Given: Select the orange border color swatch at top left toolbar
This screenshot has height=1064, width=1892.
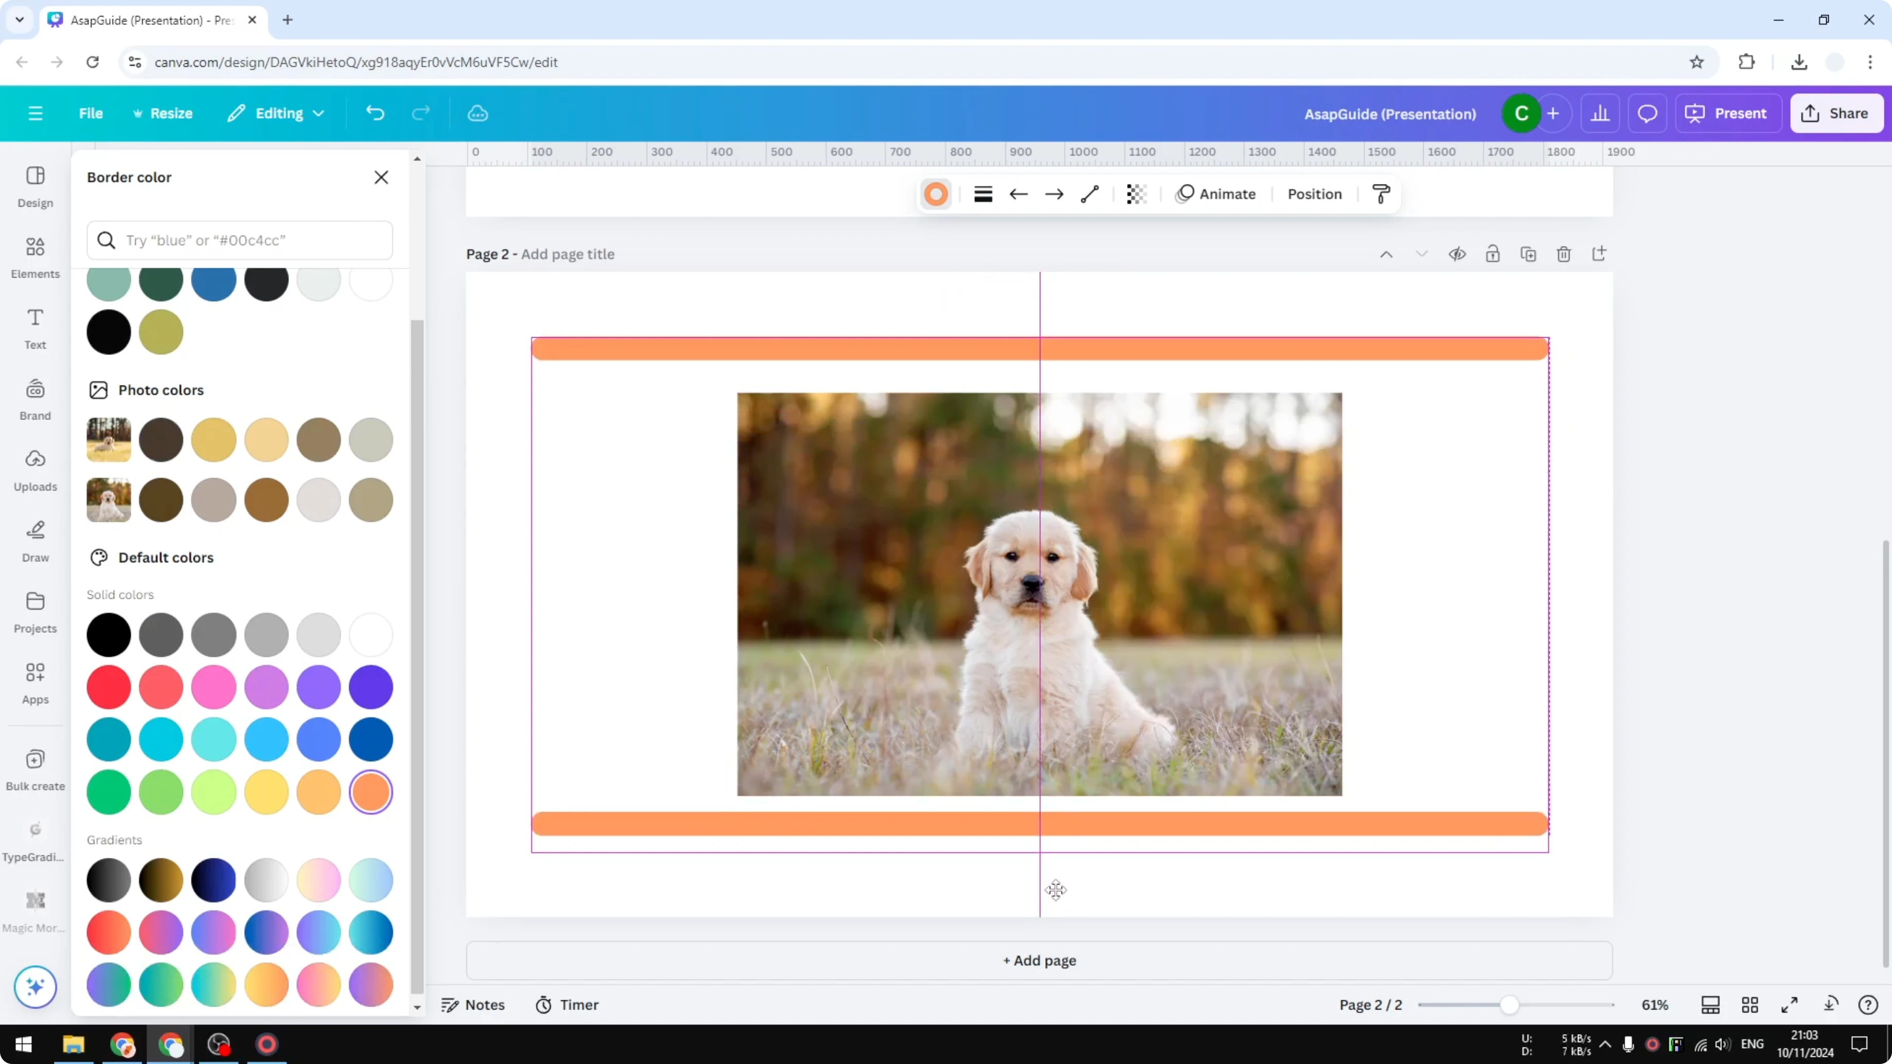Looking at the screenshot, I should pos(936,193).
